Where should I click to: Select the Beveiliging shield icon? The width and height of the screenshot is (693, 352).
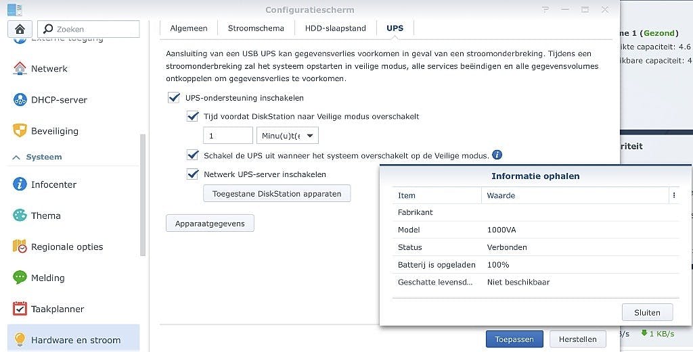click(x=20, y=131)
